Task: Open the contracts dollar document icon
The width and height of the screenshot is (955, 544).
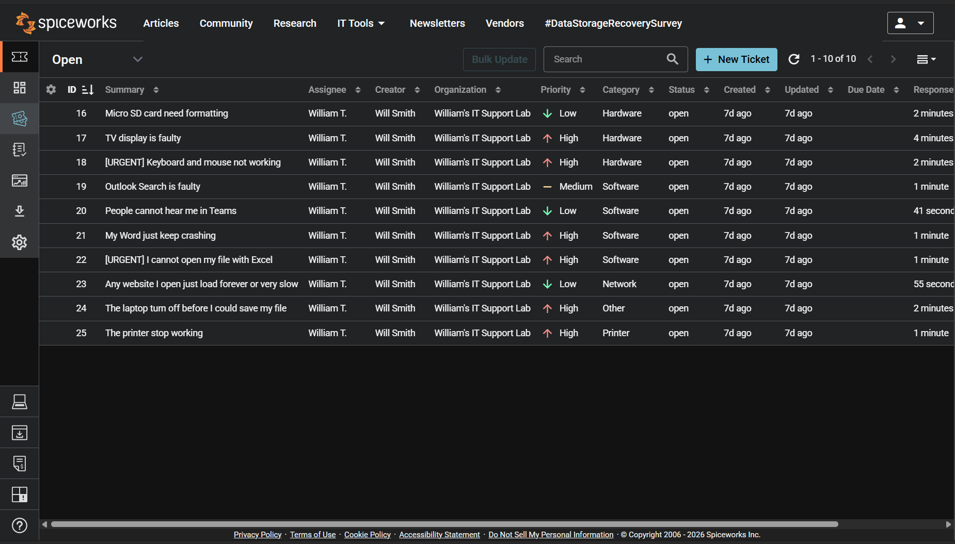Action: coord(19,464)
